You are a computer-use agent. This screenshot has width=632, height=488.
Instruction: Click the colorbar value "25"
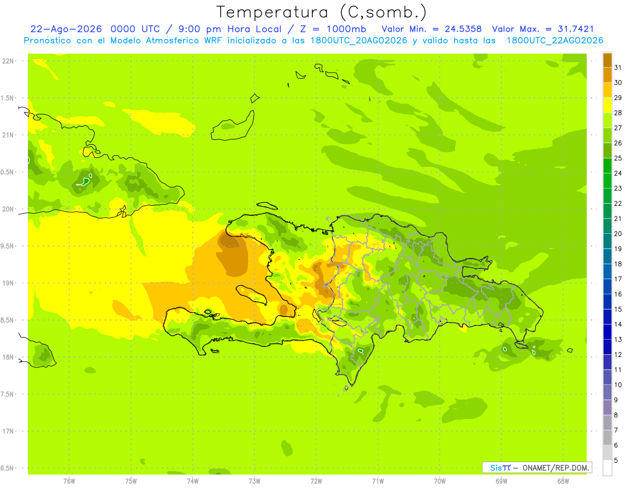[618, 158]
